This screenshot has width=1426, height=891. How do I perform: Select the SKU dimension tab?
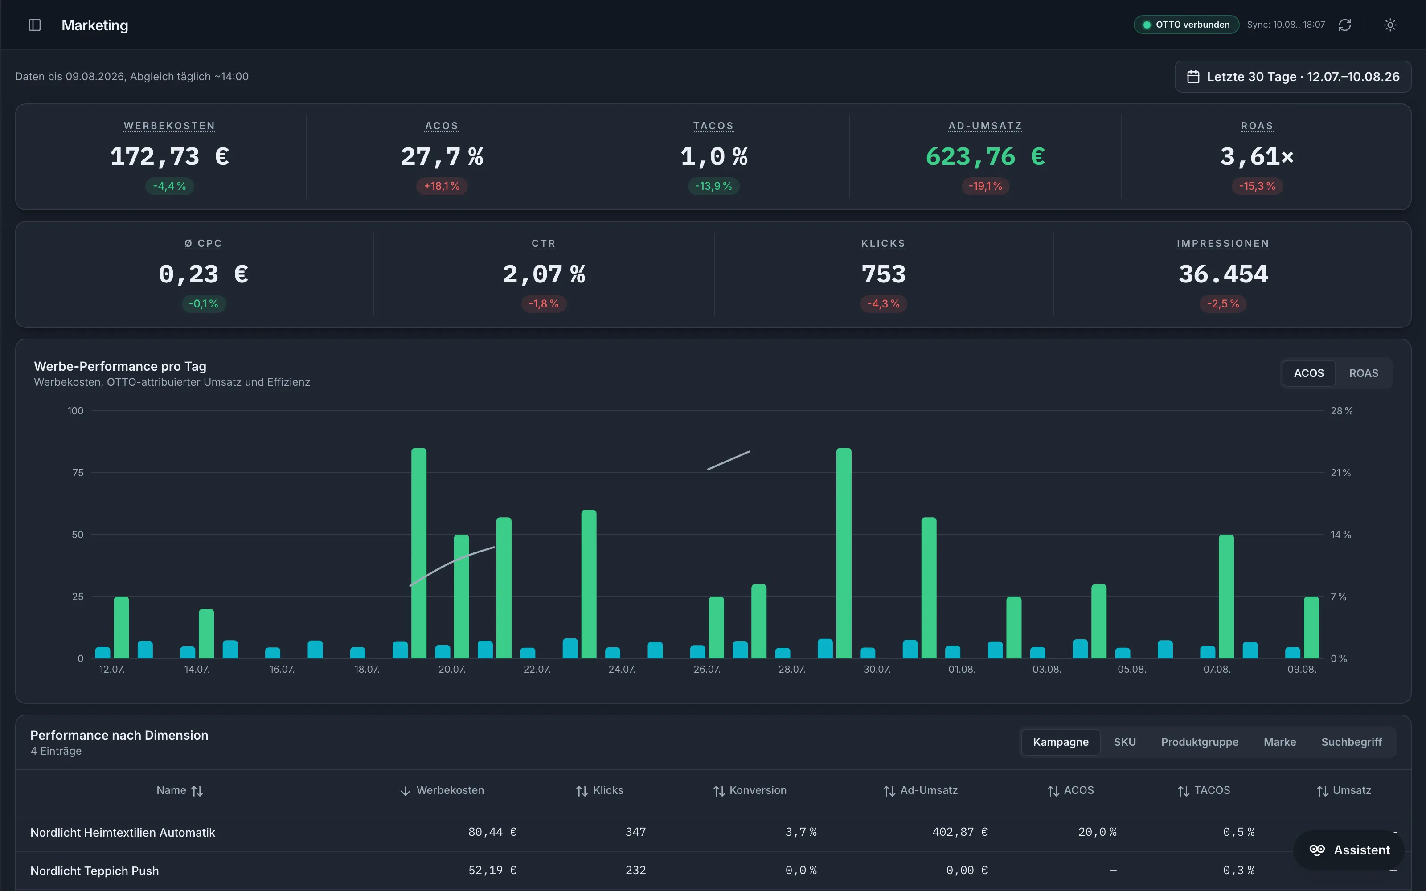[x=1124, y=742]
